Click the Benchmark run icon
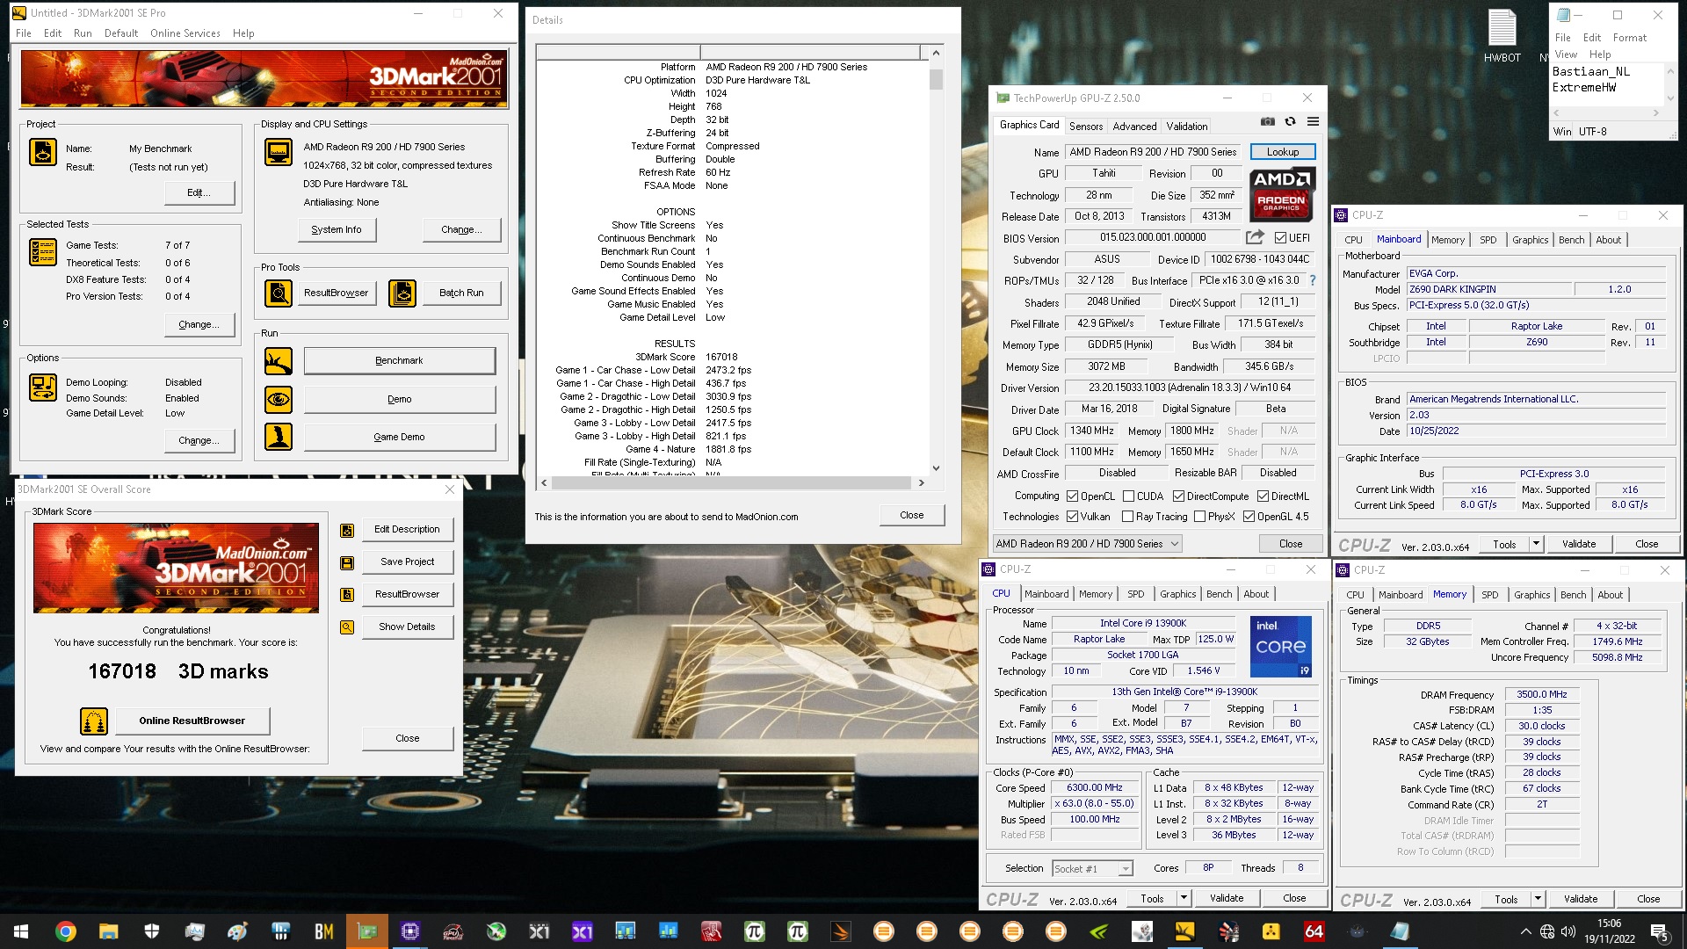This screenshot has height=949, width=1687. tap(279, 360)
